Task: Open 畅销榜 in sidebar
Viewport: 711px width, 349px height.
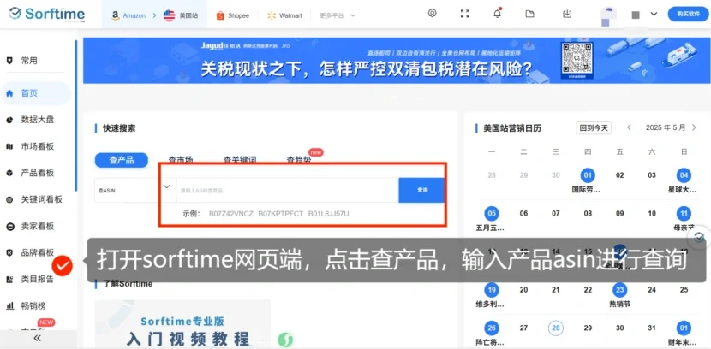Action: 33,305
